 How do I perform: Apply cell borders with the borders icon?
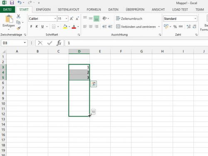[x=54, y=27]
